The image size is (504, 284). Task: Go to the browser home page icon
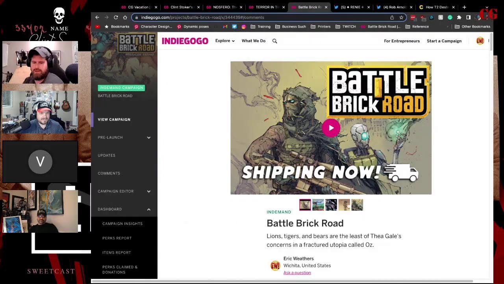pyautogui.click(x=125, y=17)
